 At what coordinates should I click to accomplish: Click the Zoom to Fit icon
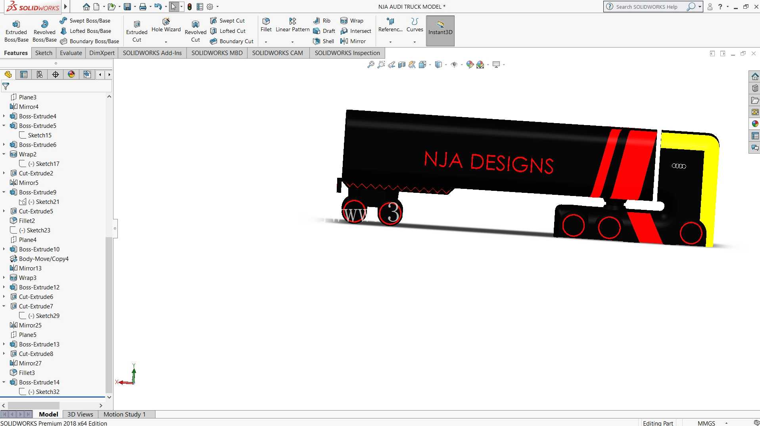pyautogui.click(x=370, y=65)
